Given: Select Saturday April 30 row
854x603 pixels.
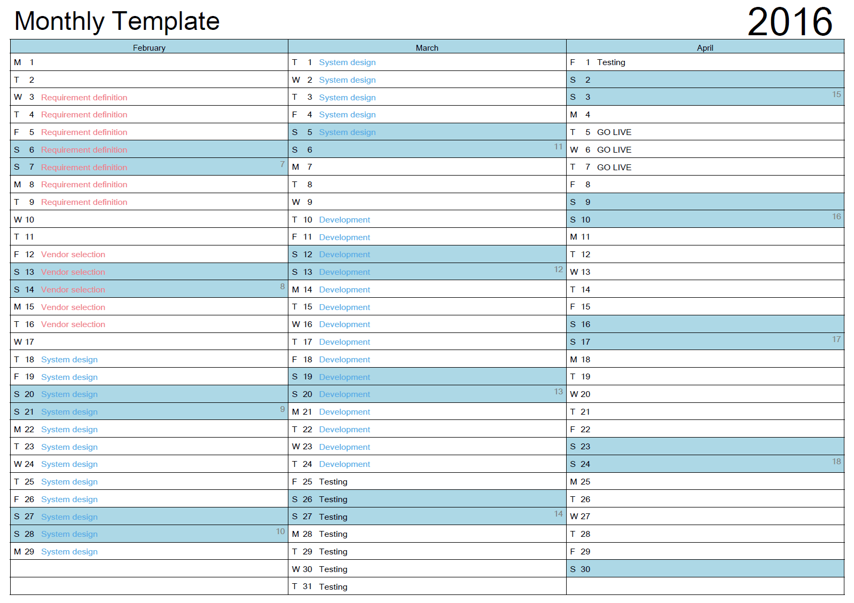Looking at the screenshot, I should (x=704, y=569).
